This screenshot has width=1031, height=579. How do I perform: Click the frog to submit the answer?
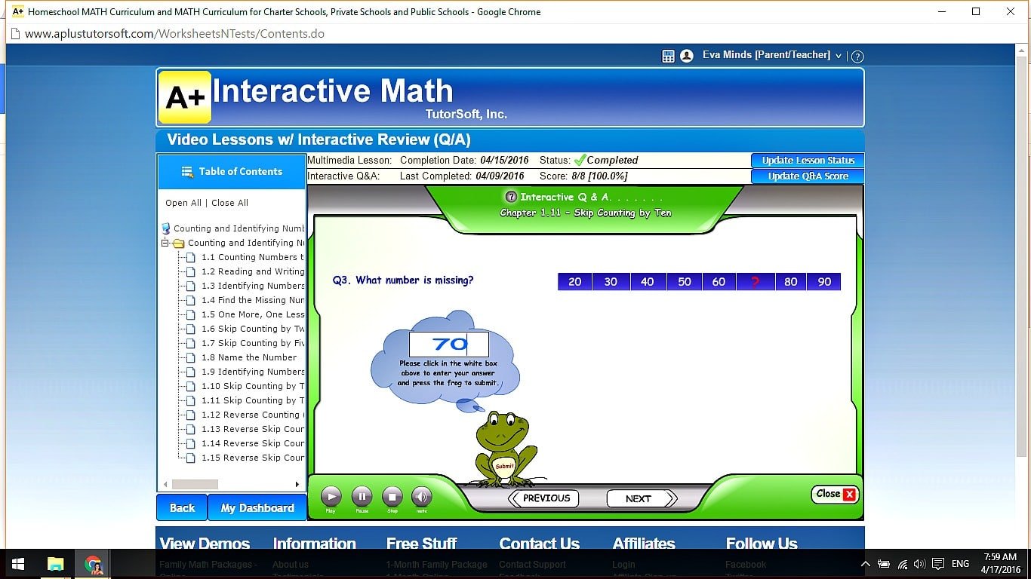point(505,449)
